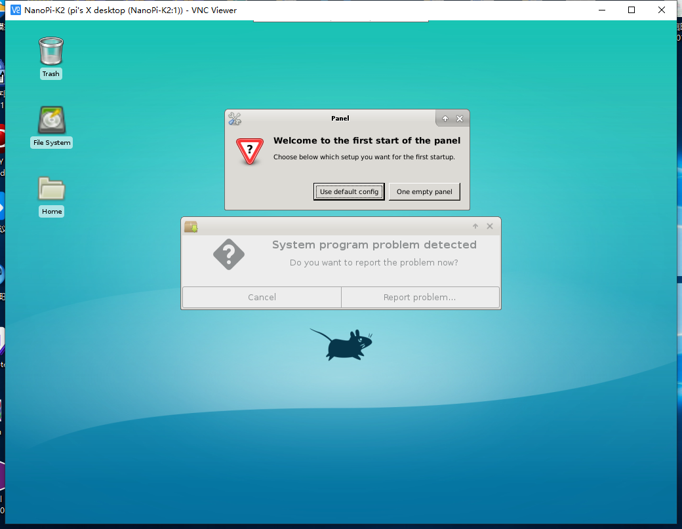Click the small folder icon in the problem dialog titlebar
The image size is (682, 529).
click(x=191, y=225)
